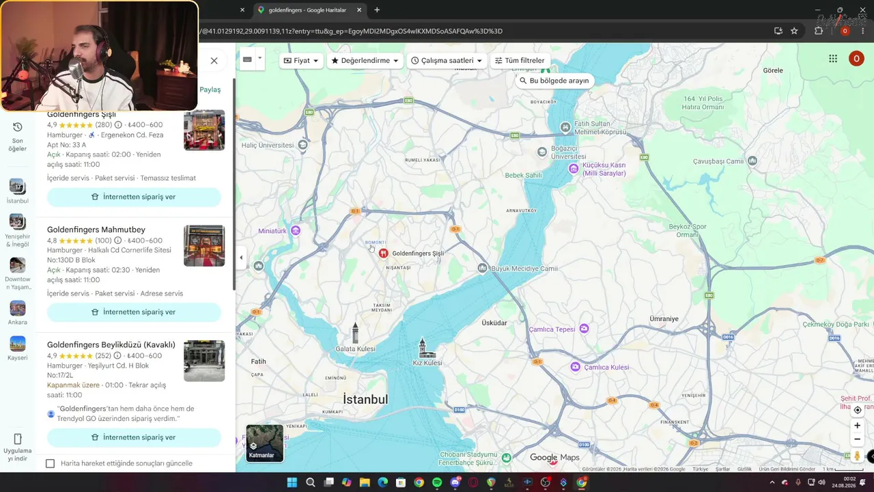
Task: Click the results panel scrollbar
Action: tap(234, 184)
